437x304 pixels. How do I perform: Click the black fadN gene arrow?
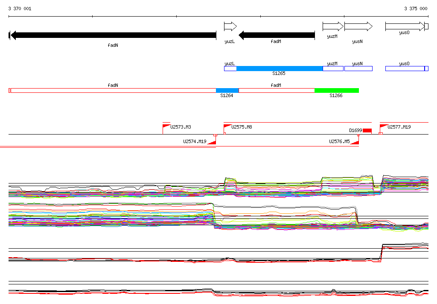point(113,35)
